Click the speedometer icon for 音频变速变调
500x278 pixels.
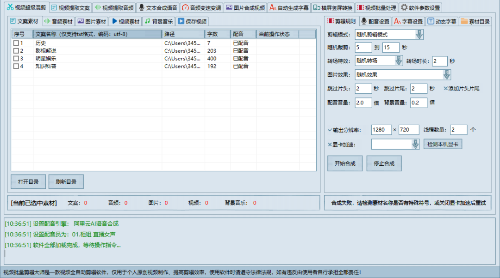[185, 7]
